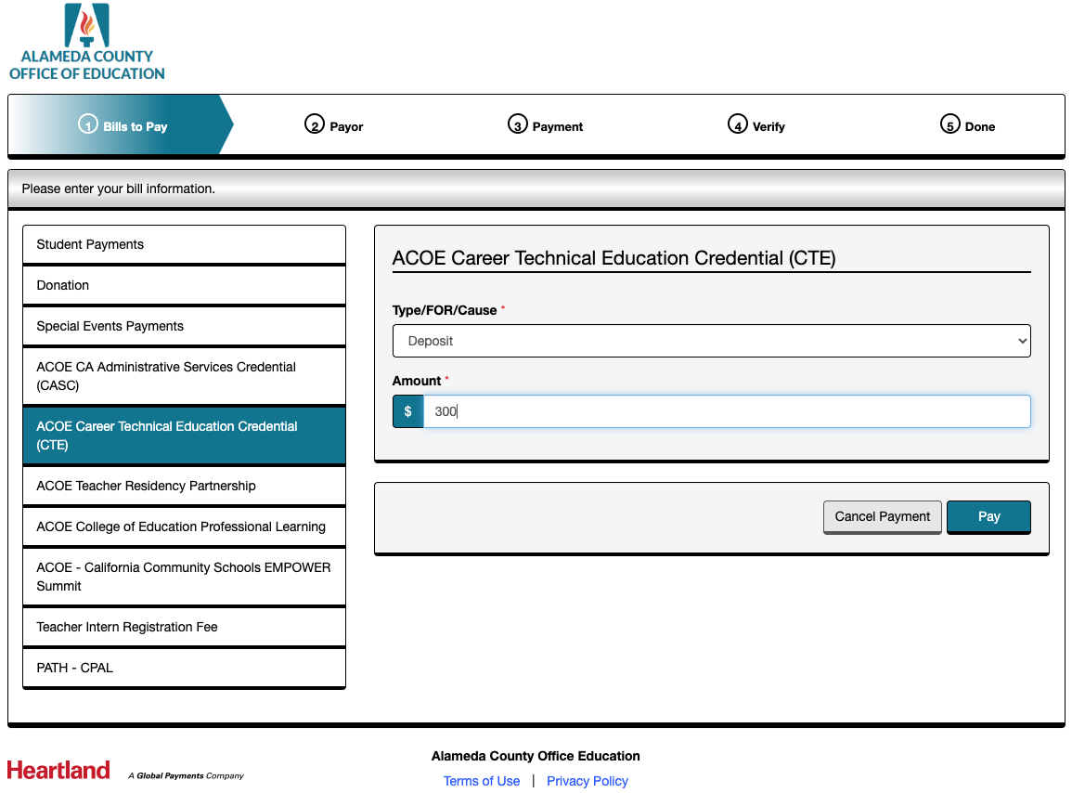
Task: Select ACOE Career Technical Education Credential (CTE)
Action: coord(184,435)
